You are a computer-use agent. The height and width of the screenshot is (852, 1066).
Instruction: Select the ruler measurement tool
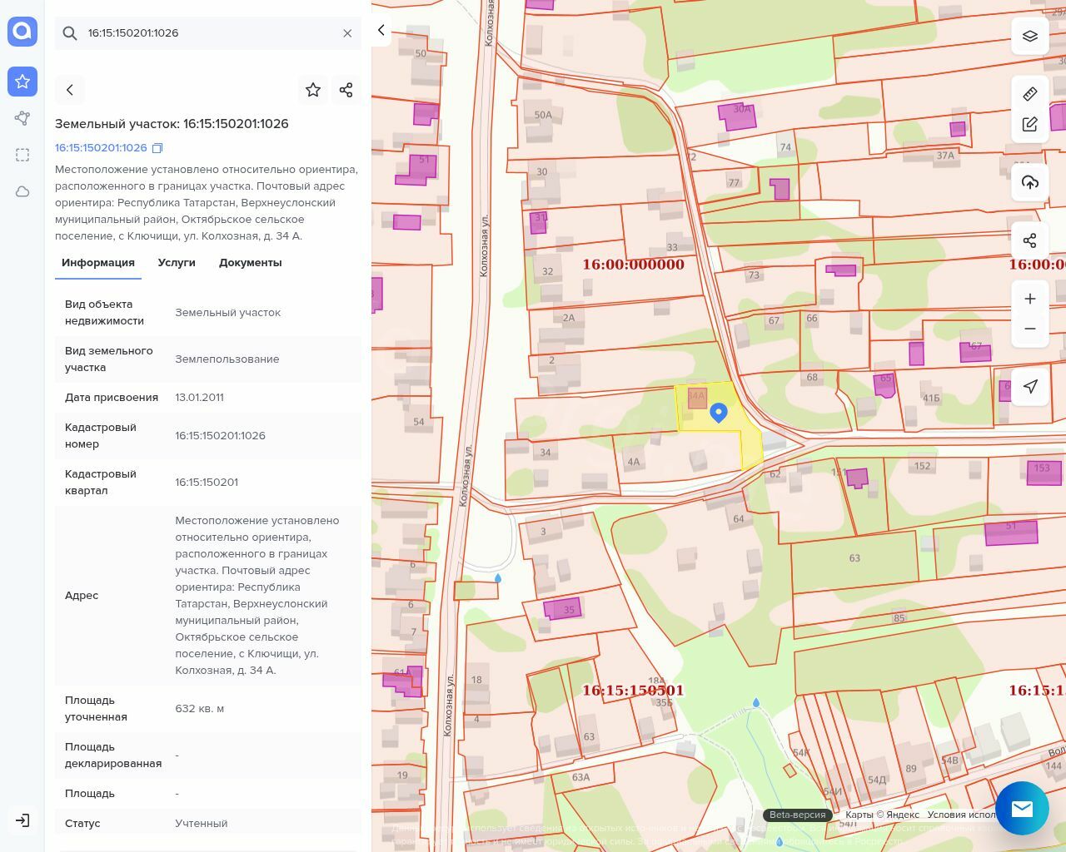tap(1030, 94)
